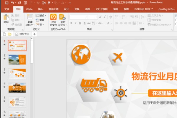
Task: Click the Paste (粘贴) clipboard icon
Action: coord(6,18)
